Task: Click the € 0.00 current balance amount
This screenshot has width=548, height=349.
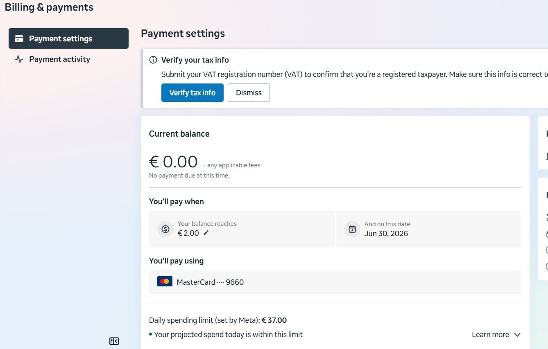Action: coord(173,162)
